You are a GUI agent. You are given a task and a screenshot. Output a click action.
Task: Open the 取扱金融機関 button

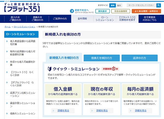tap(121, 11)
